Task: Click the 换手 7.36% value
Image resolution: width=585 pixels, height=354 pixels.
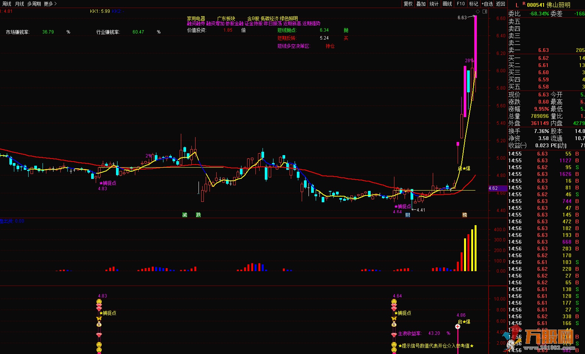Action: point(541,131)
